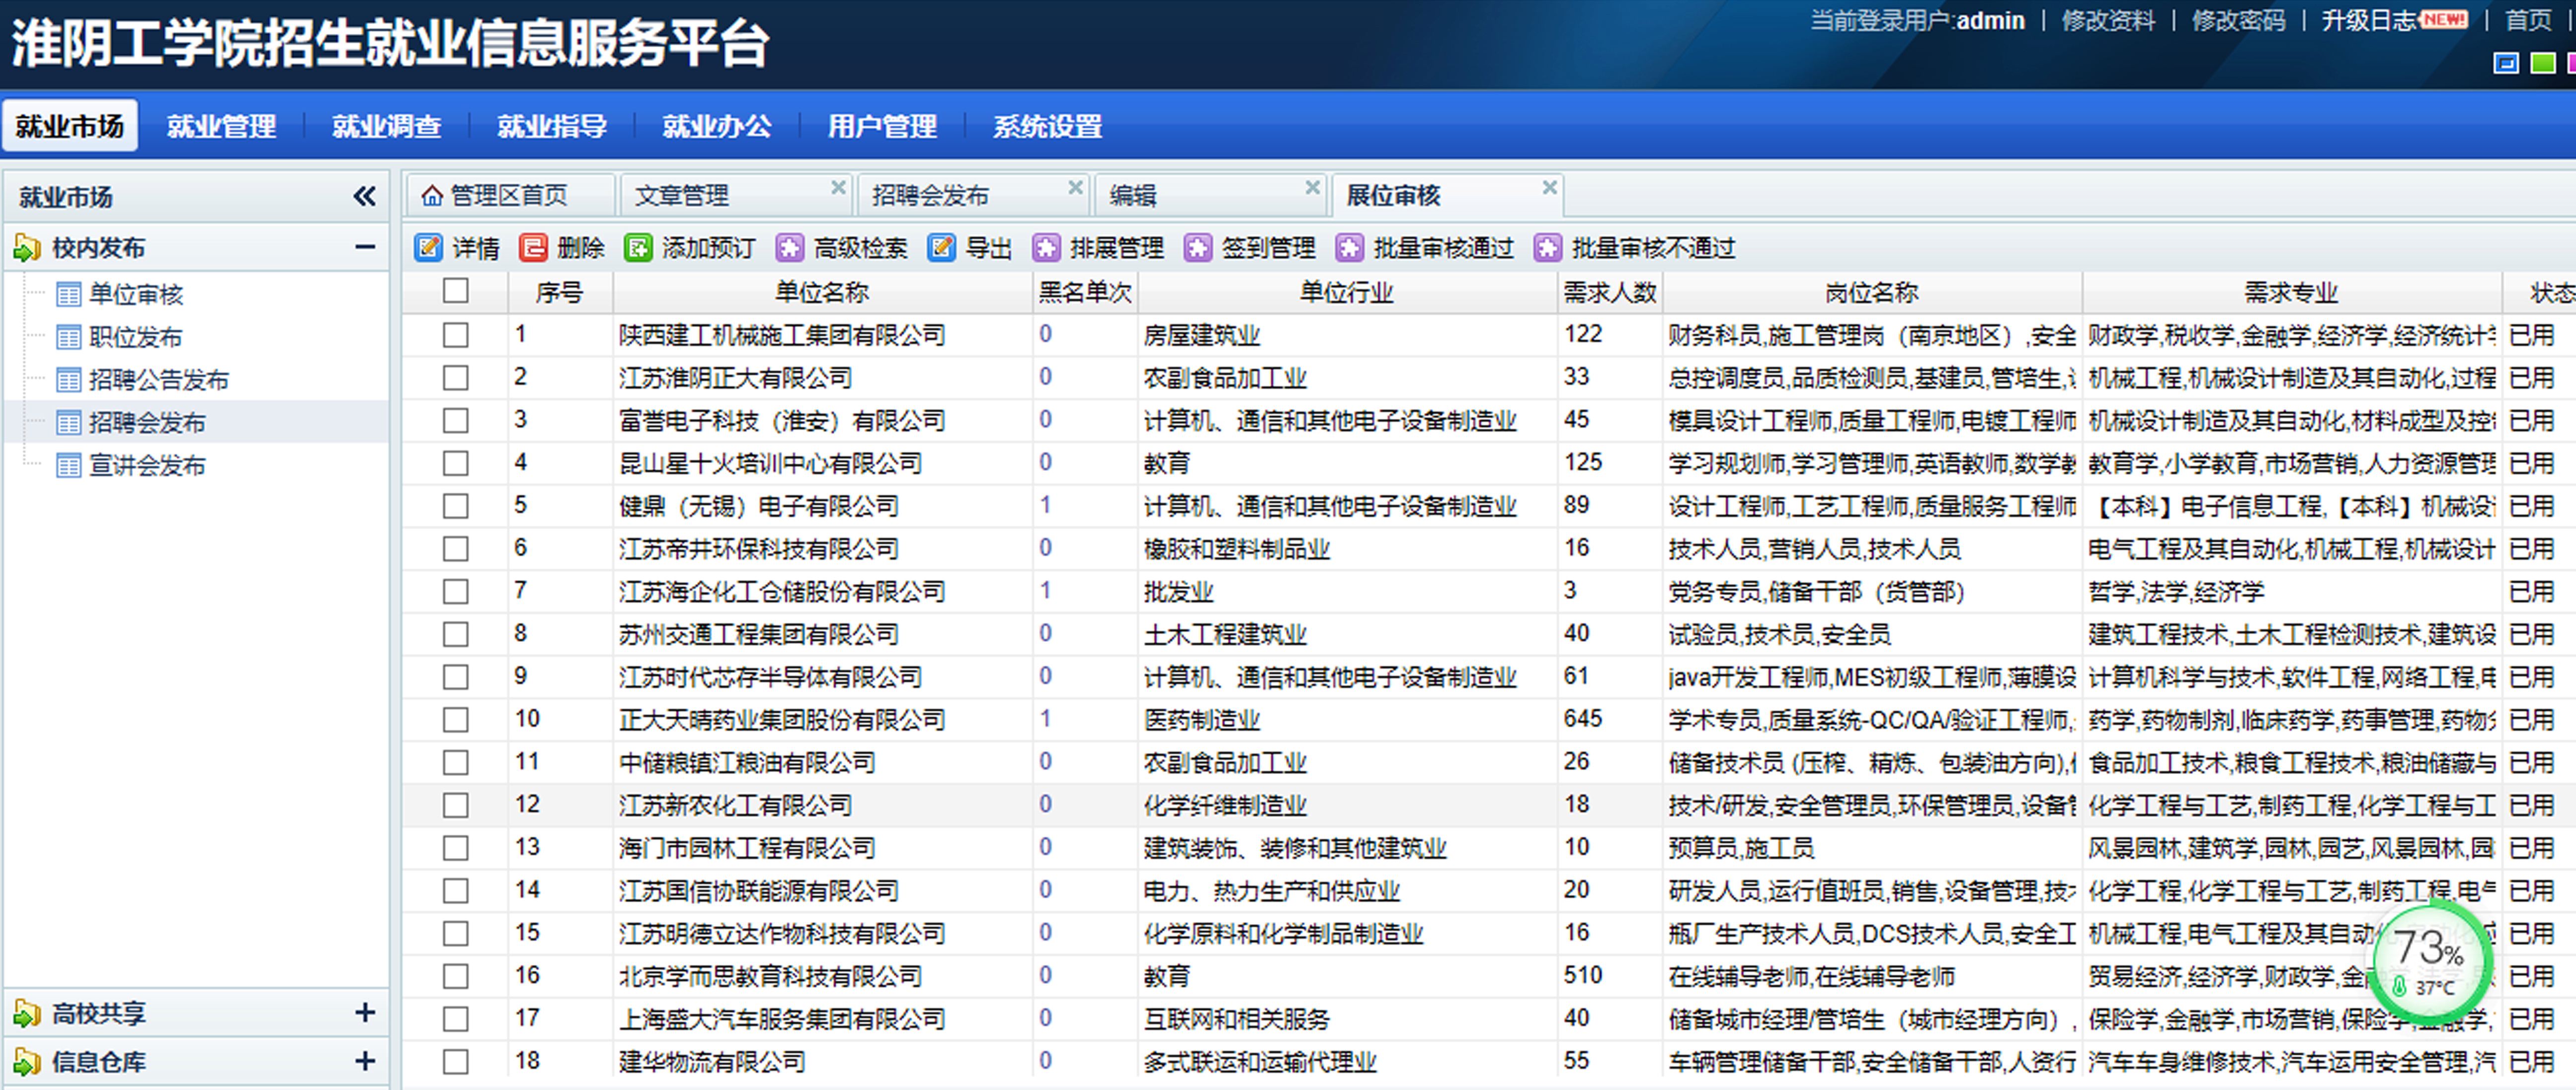Switch to the 就业管理 menu

[221, 126]
